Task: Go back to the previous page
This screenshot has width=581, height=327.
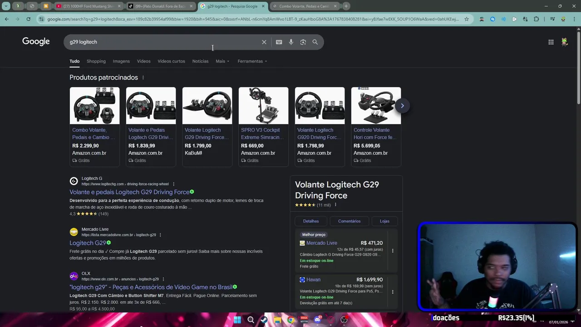Action: [6, 19]
